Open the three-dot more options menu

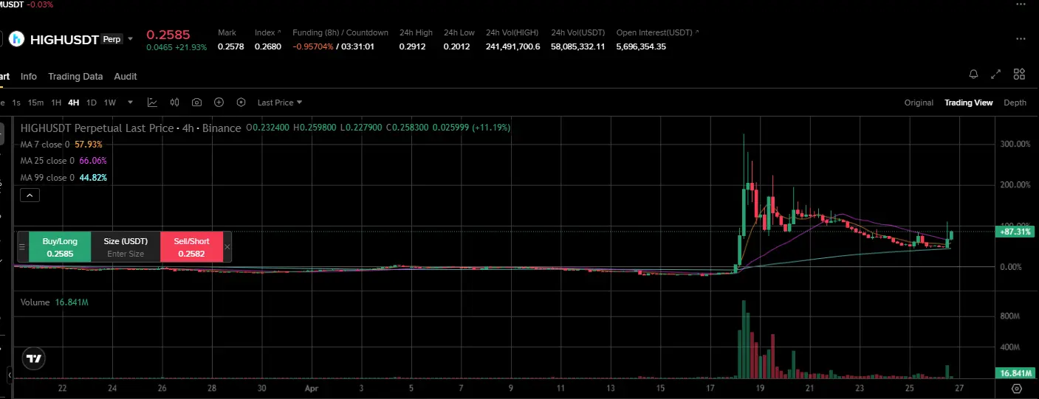pyautogui.click(x=1021, y=39)
